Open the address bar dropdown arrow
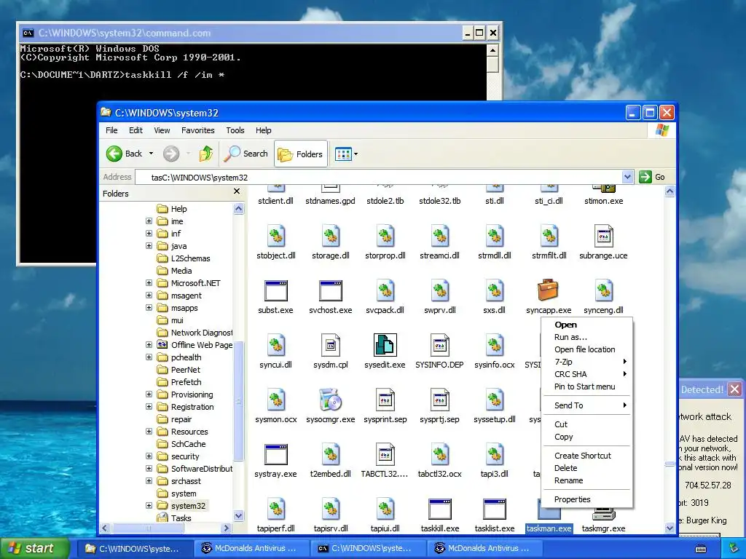The width and height of the screenshot is (746, 559). 627,177
